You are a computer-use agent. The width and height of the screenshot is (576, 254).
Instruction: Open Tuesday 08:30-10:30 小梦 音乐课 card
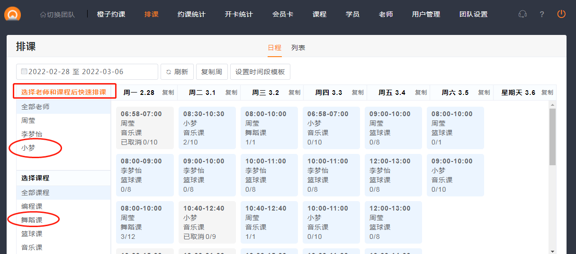207,128
